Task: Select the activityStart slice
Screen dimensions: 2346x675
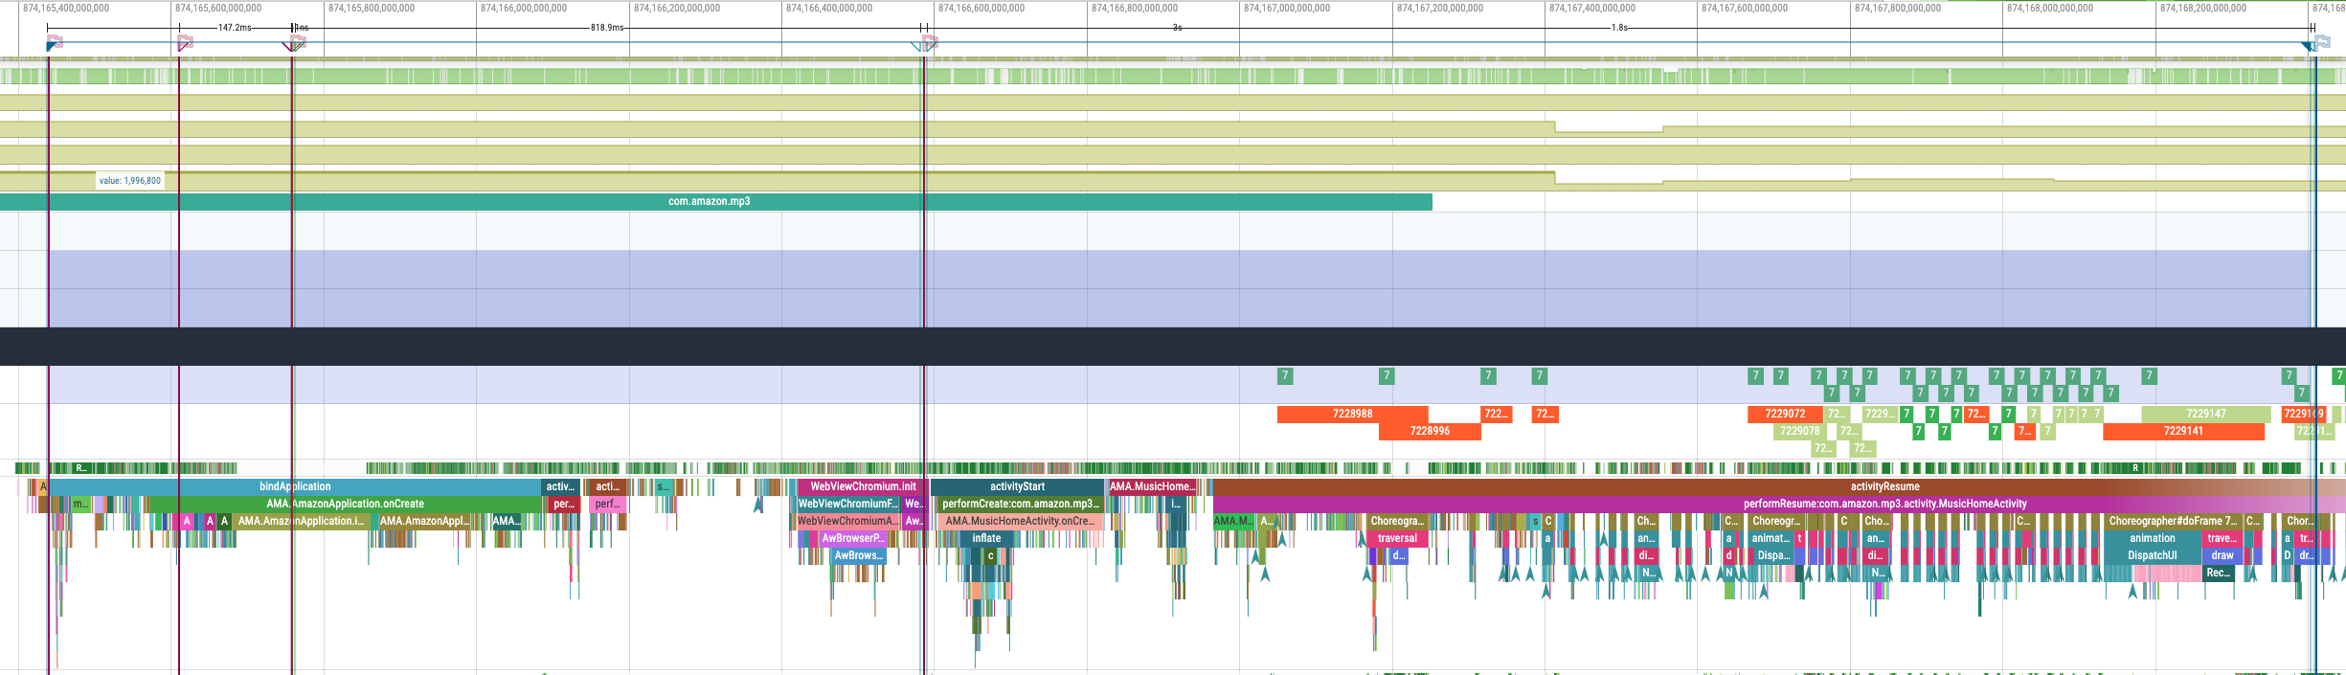Action: pos(1017,486)
